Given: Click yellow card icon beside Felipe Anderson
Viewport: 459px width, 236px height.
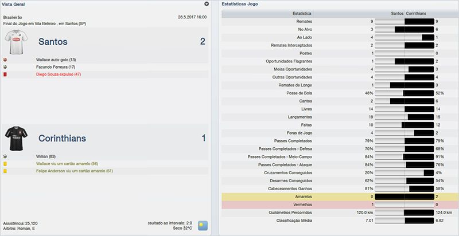Looking at the screenshot, I should (x=5, y=171).
